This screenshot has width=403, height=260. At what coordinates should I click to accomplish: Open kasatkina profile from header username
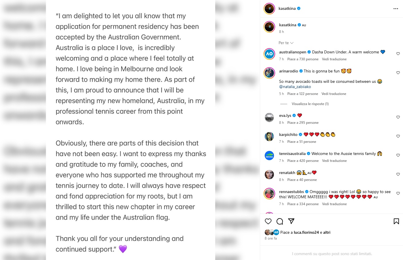tap(287, 9)
